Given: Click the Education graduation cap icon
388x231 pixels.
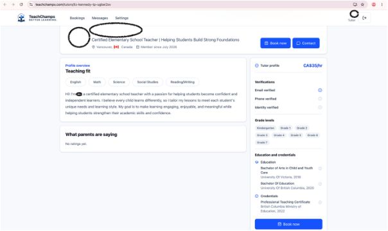Looking at the screenshot, I should pyautogui.click(x=256, y=162).
